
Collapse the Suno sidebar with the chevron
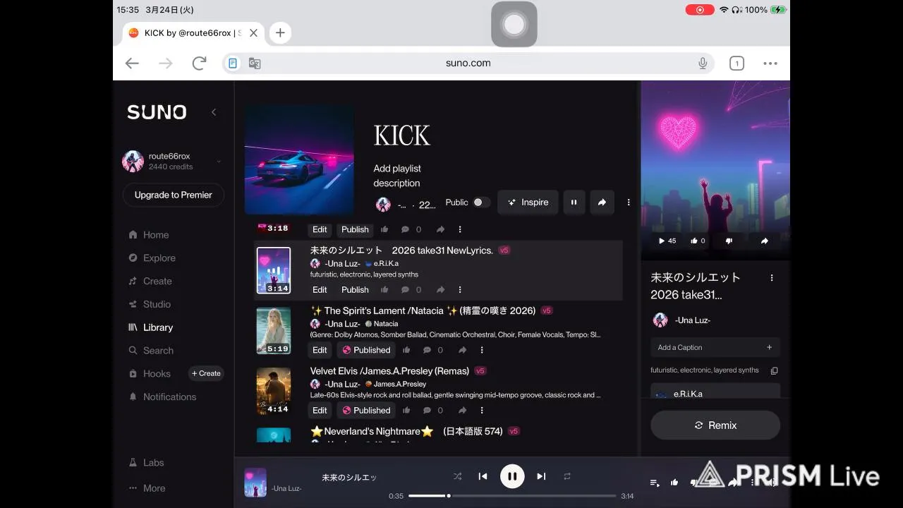[214, 112]
